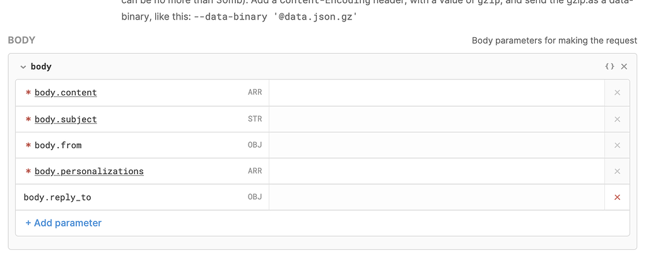This screenshot has height=268, width=646.
Task: Remove the body object with top X
Action: pos(624,66)
